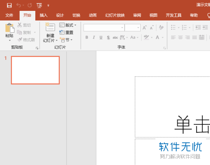Open the undo history dropdown arrow
The image size is (210, 165).
point(24,5)
